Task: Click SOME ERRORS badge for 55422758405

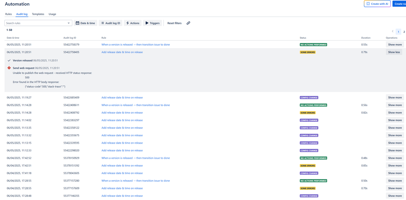Action: tap(308, 52)
